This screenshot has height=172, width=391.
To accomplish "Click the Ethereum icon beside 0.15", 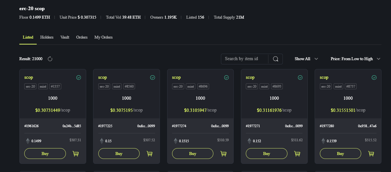I will 102,141.
